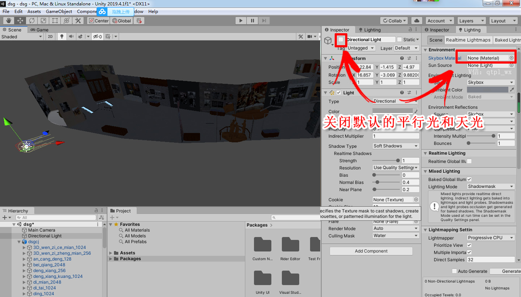Lock the Hierarchy panel
This screenshot has height=297, width=521.
[x=96, y=211]
